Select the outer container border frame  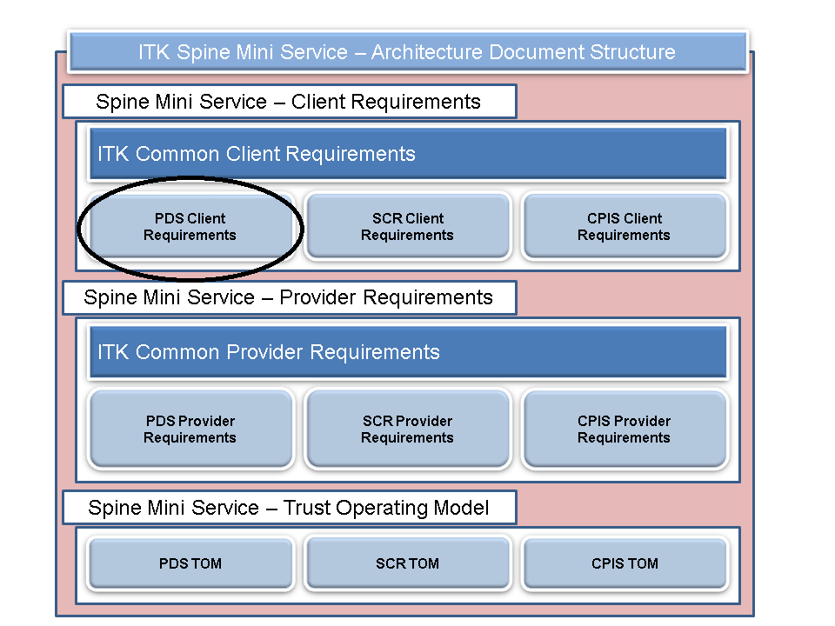coord(57,348)
